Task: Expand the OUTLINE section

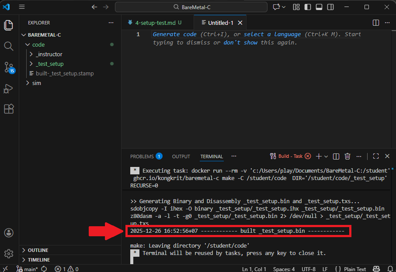Action: point(38,250)
